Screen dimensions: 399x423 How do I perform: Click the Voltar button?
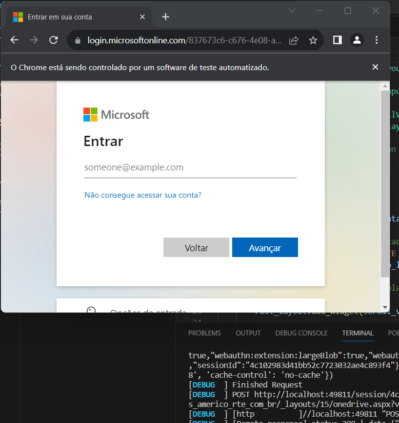(196, 247)
